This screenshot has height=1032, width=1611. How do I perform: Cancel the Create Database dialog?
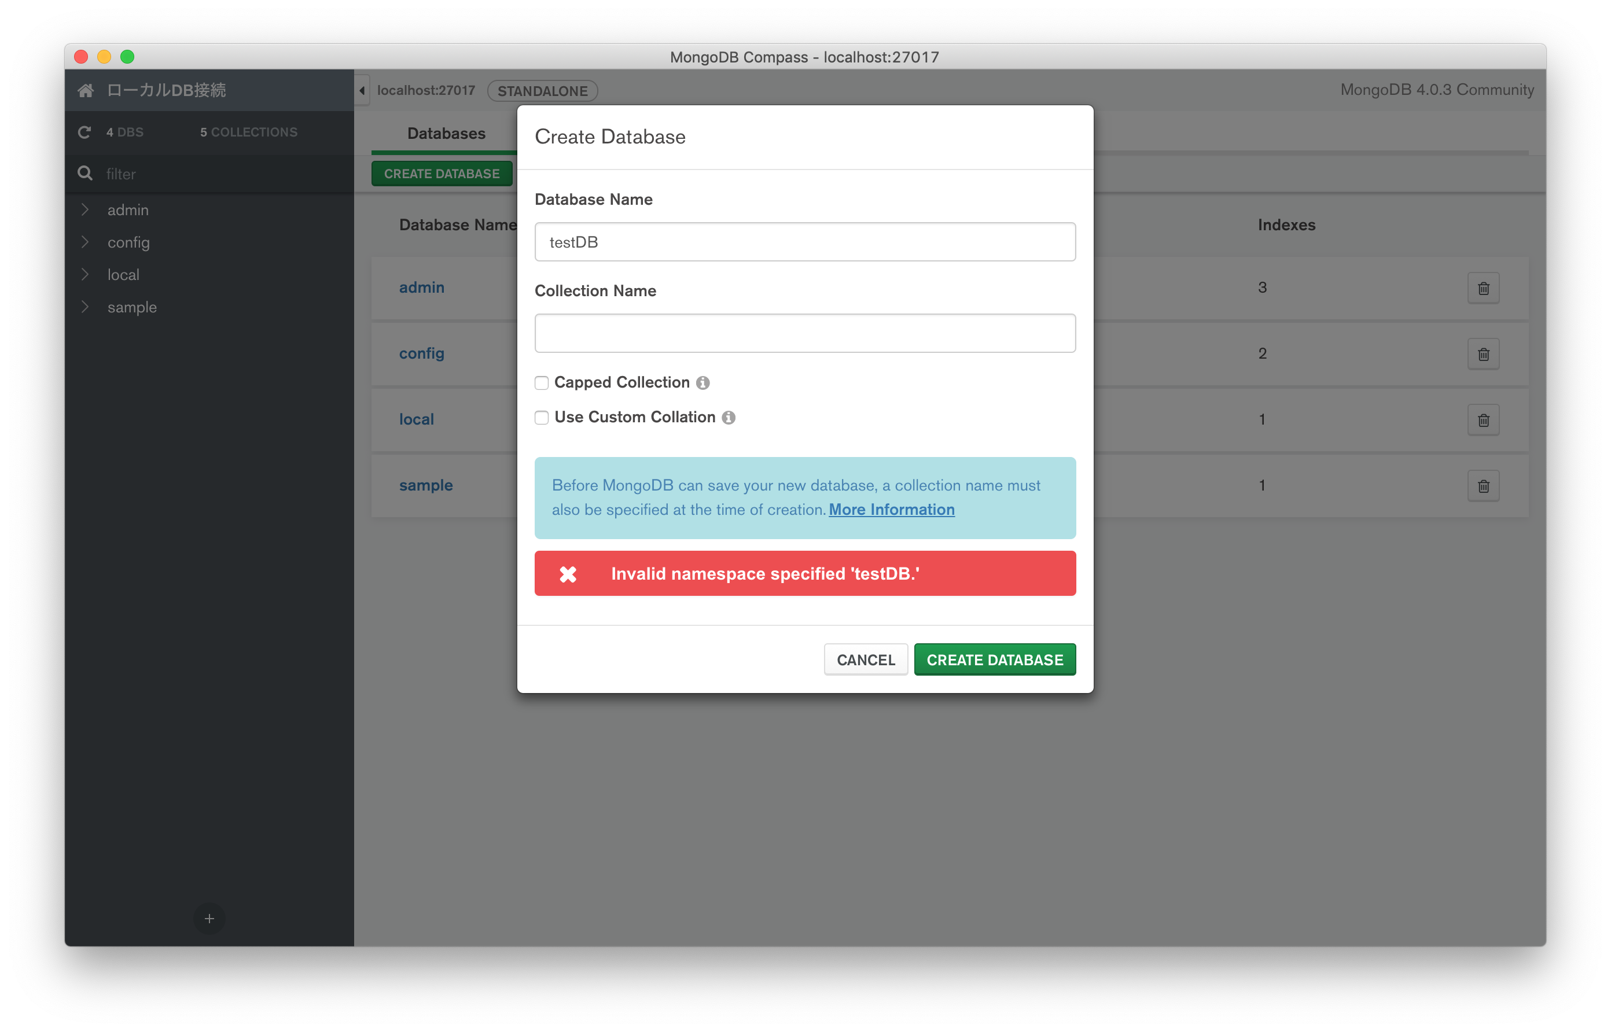[x=866, y=659]
